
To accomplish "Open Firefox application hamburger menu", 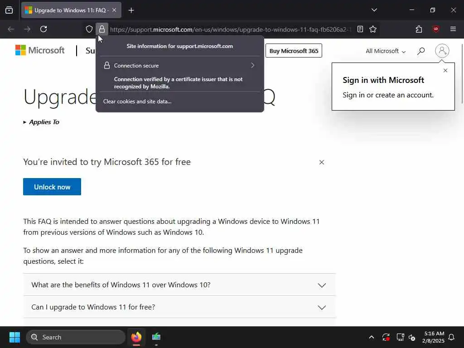I will click(453, 29).
